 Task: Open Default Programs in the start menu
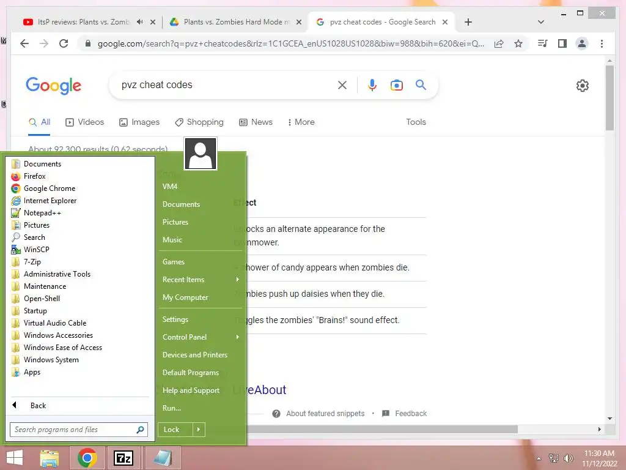(191, 373)
